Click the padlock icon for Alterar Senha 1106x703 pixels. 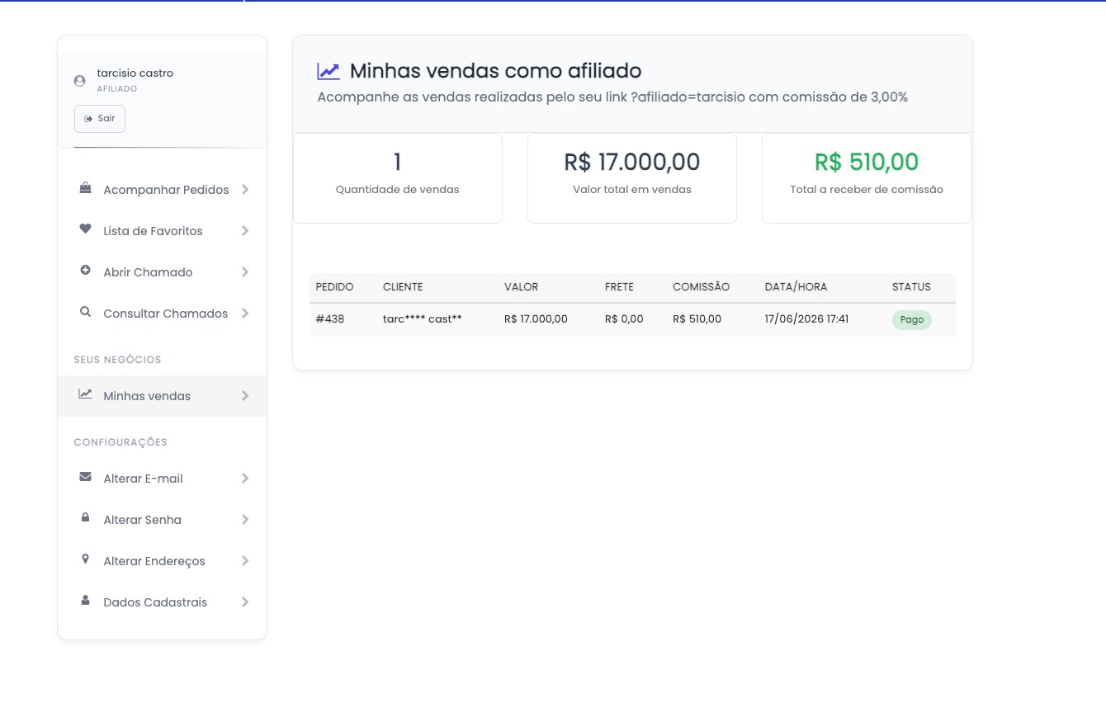[85, 518]
